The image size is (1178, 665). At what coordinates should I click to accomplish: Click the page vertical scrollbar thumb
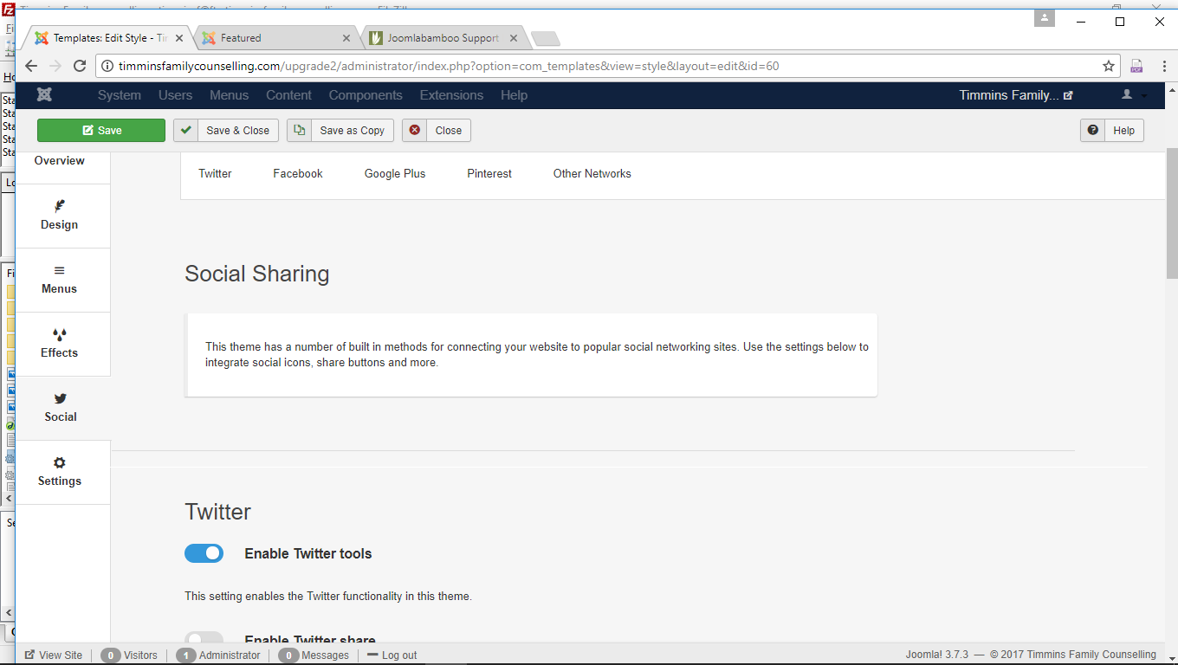coord(1171,213)
